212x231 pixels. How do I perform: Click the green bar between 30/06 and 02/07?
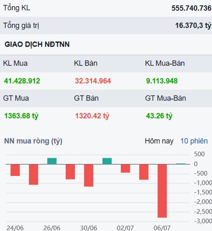point(107,161)
